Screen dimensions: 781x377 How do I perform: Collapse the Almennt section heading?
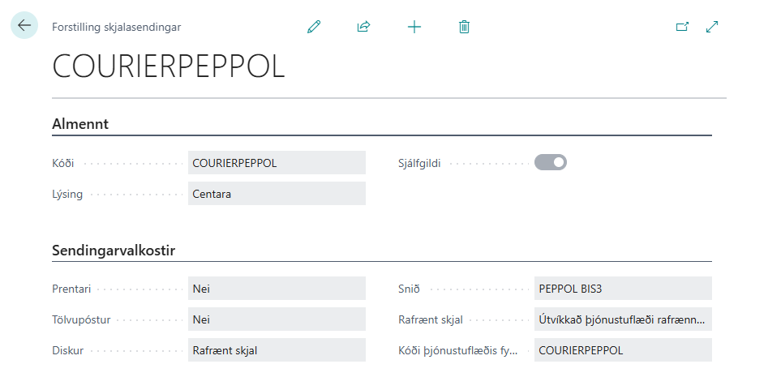[80, 124]
